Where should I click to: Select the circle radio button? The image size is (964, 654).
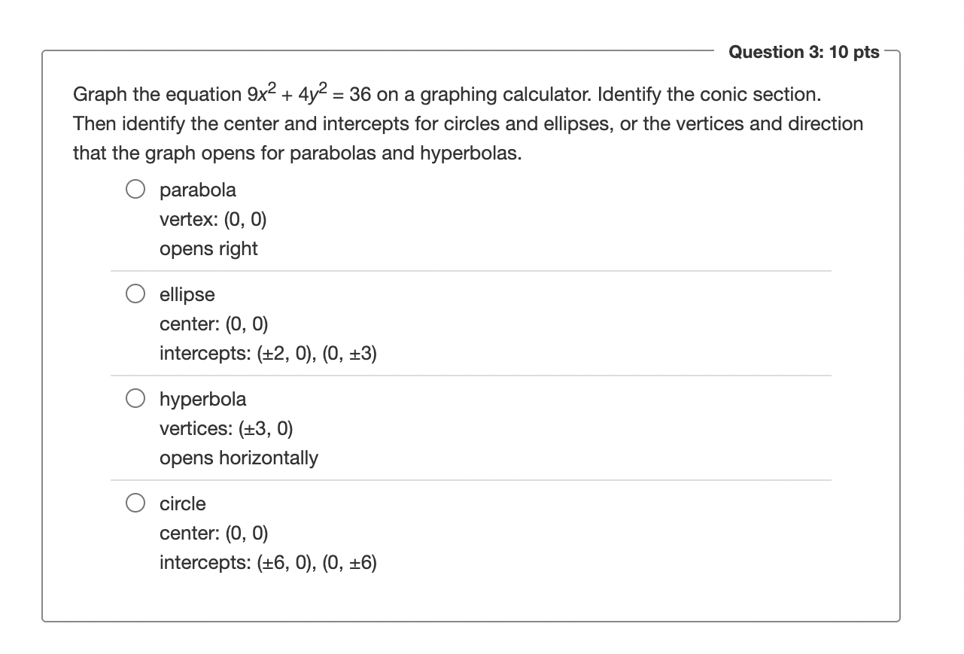135,503
